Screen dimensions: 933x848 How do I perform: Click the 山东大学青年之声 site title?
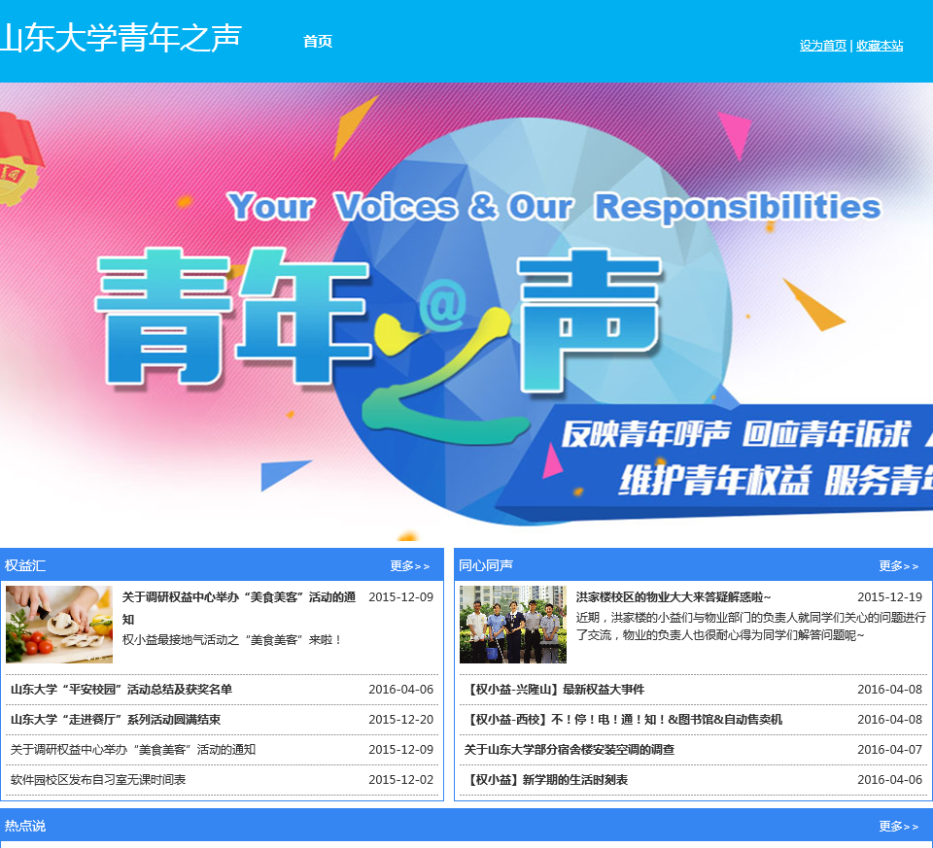pyautogui.click(x=121, y=38)
